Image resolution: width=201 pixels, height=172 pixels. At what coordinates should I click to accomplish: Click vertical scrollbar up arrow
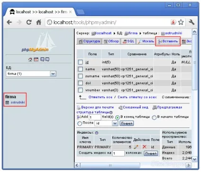pos(195,32)
